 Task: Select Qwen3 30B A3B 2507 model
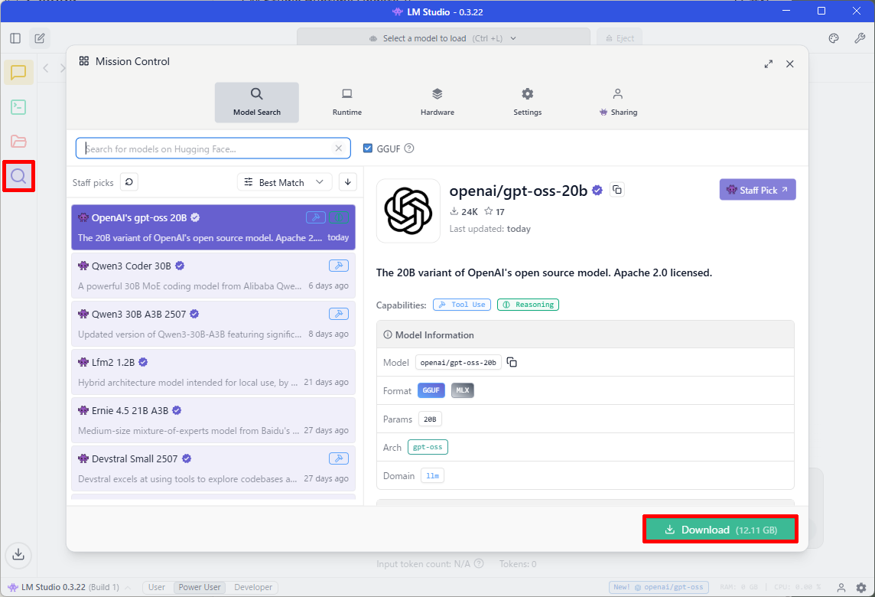point(213,323)
